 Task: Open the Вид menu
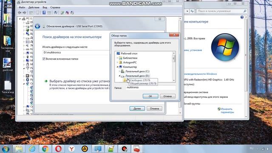pos(45,8)
